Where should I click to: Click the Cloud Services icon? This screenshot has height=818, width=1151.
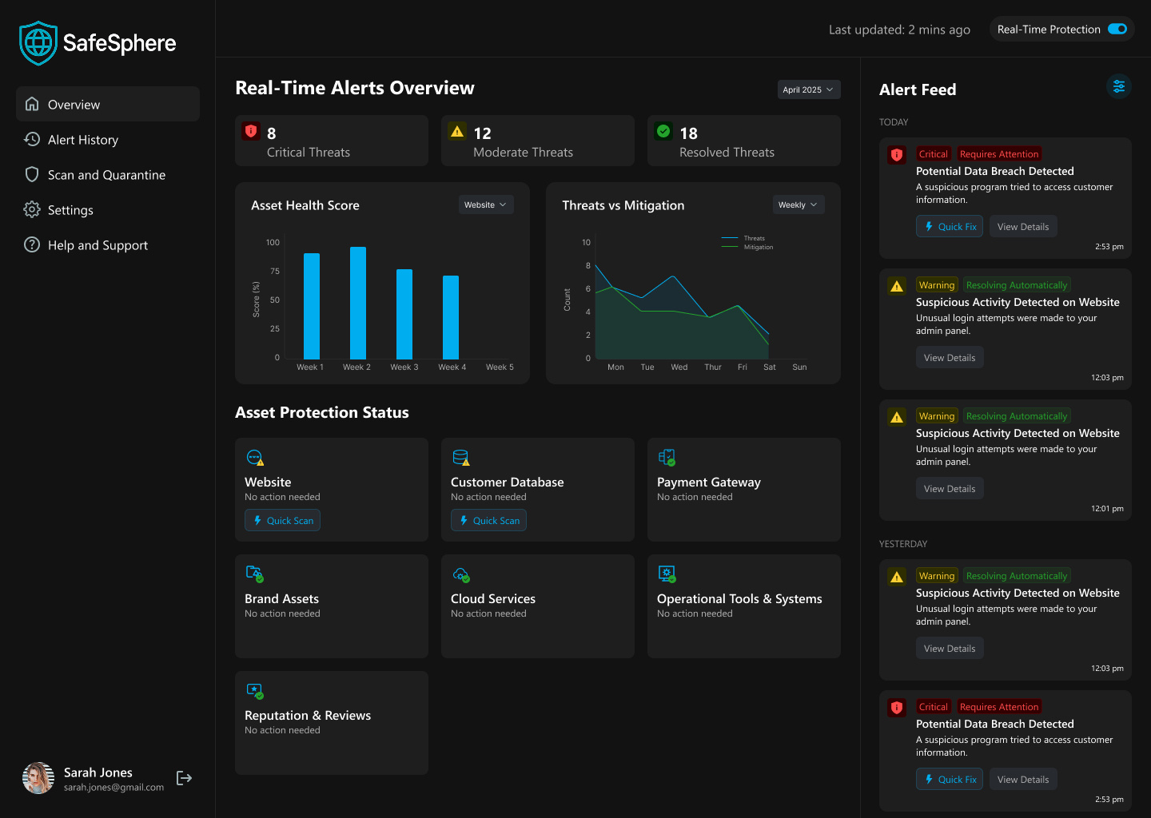tap(461, 574)
